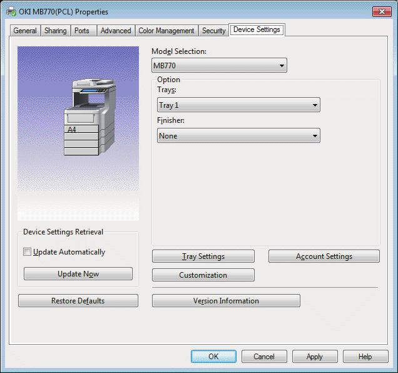Viewport: 398px width, 373px height.
Task: Click Restore Defaults
Action: [78, 300]
